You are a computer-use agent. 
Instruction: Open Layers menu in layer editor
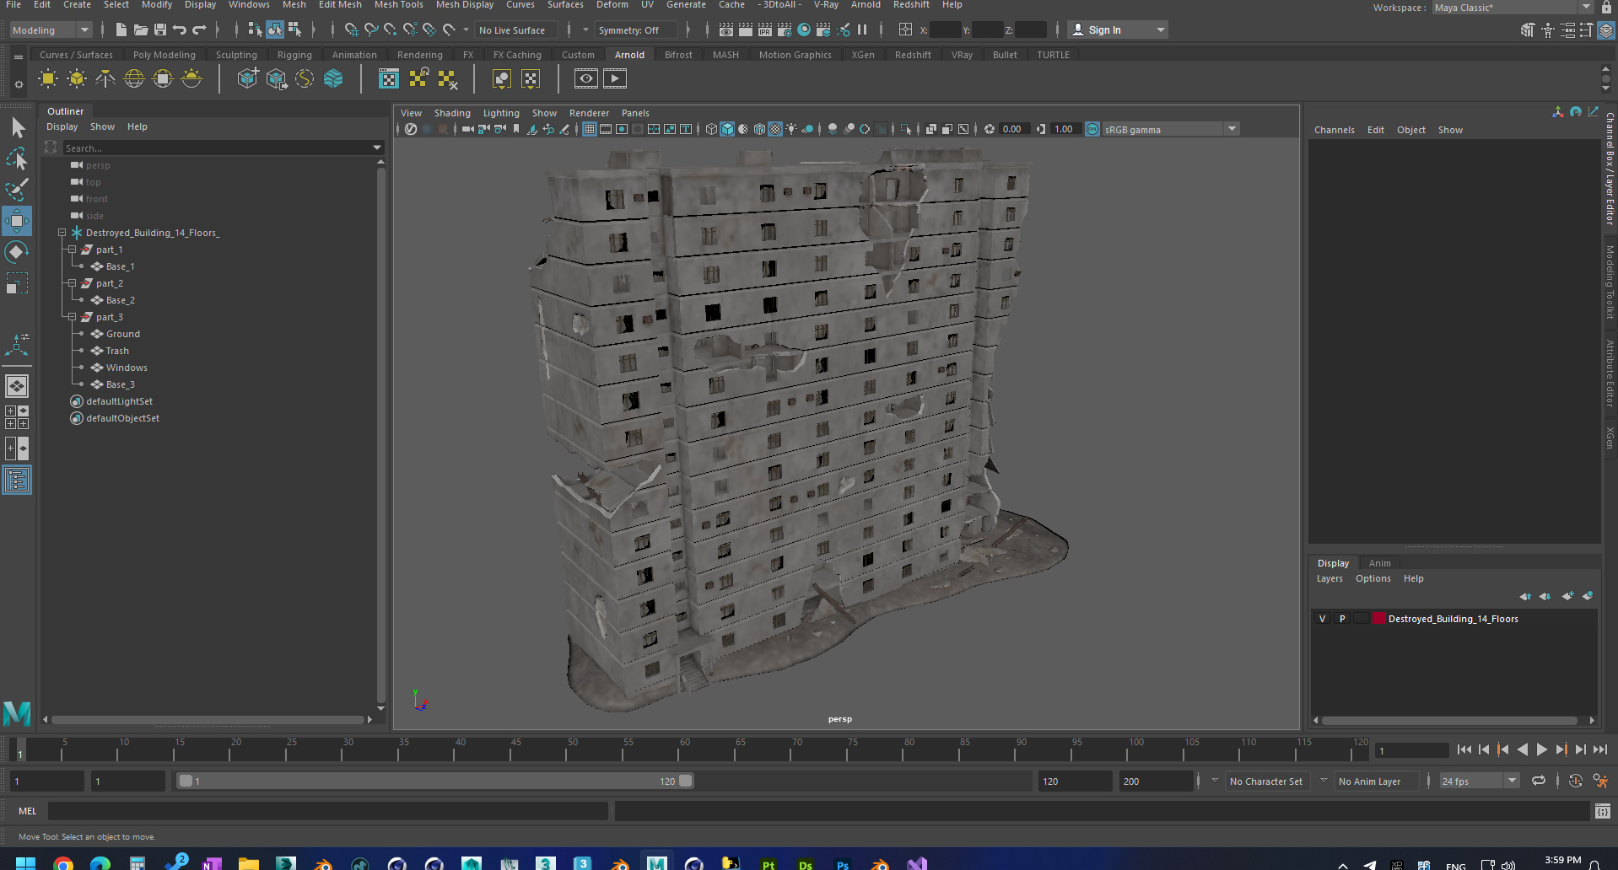tap(1329, 578)
